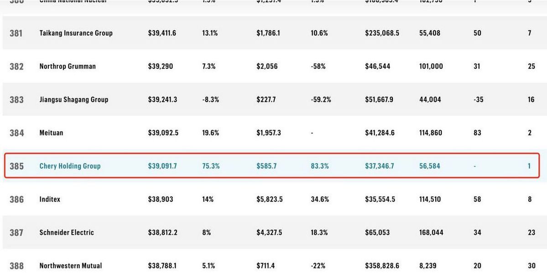
Task: Select rank 381 in the table
Action: point(16,33)
